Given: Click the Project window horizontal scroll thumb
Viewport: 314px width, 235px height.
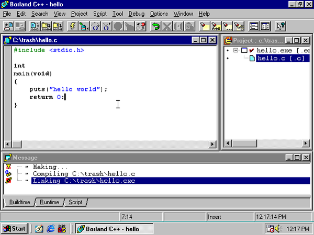Looking at the screenshot, I should (x=244, y=143).
